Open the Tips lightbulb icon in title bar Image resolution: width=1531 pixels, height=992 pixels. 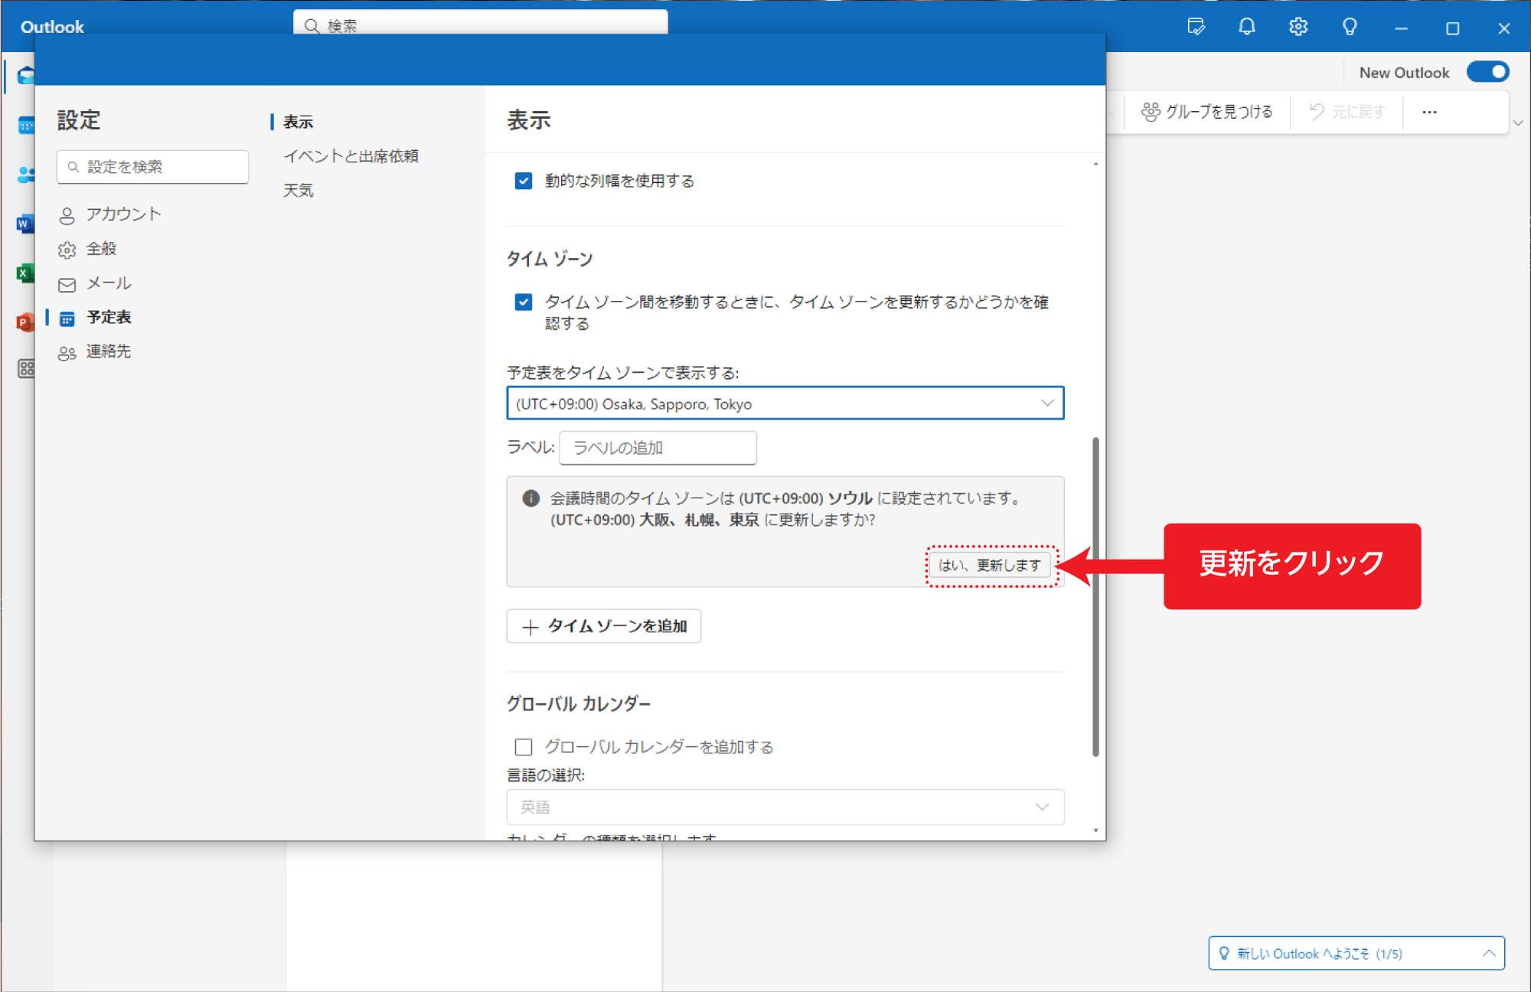click(1350, 27)
